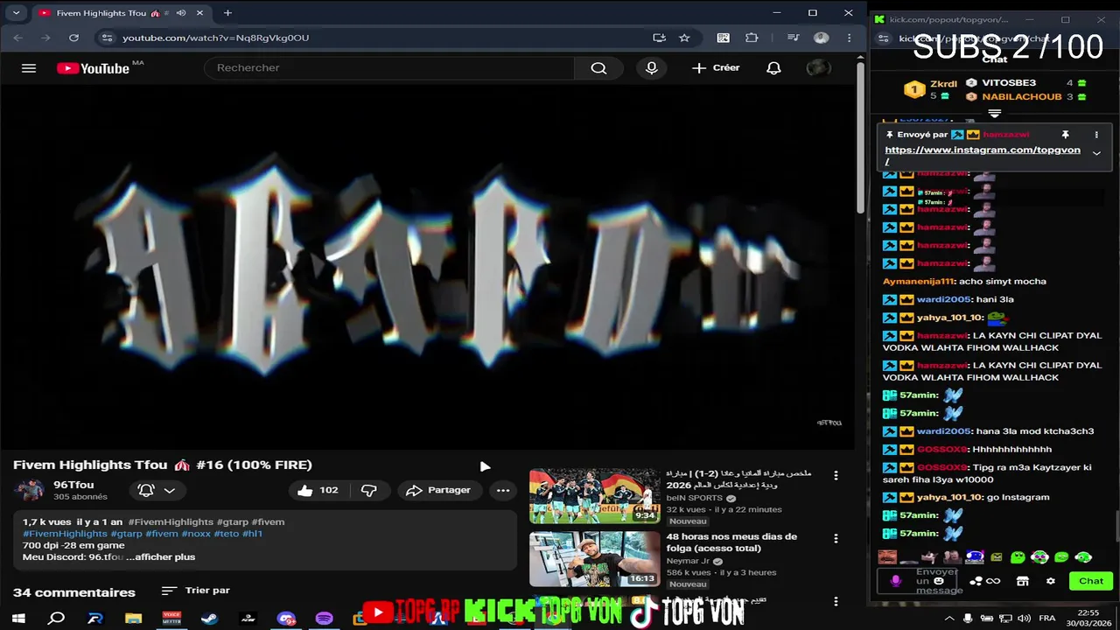This screenshot has width=1120, height=630.
Task: Focus the Rechercher search field
Action: 389,68
